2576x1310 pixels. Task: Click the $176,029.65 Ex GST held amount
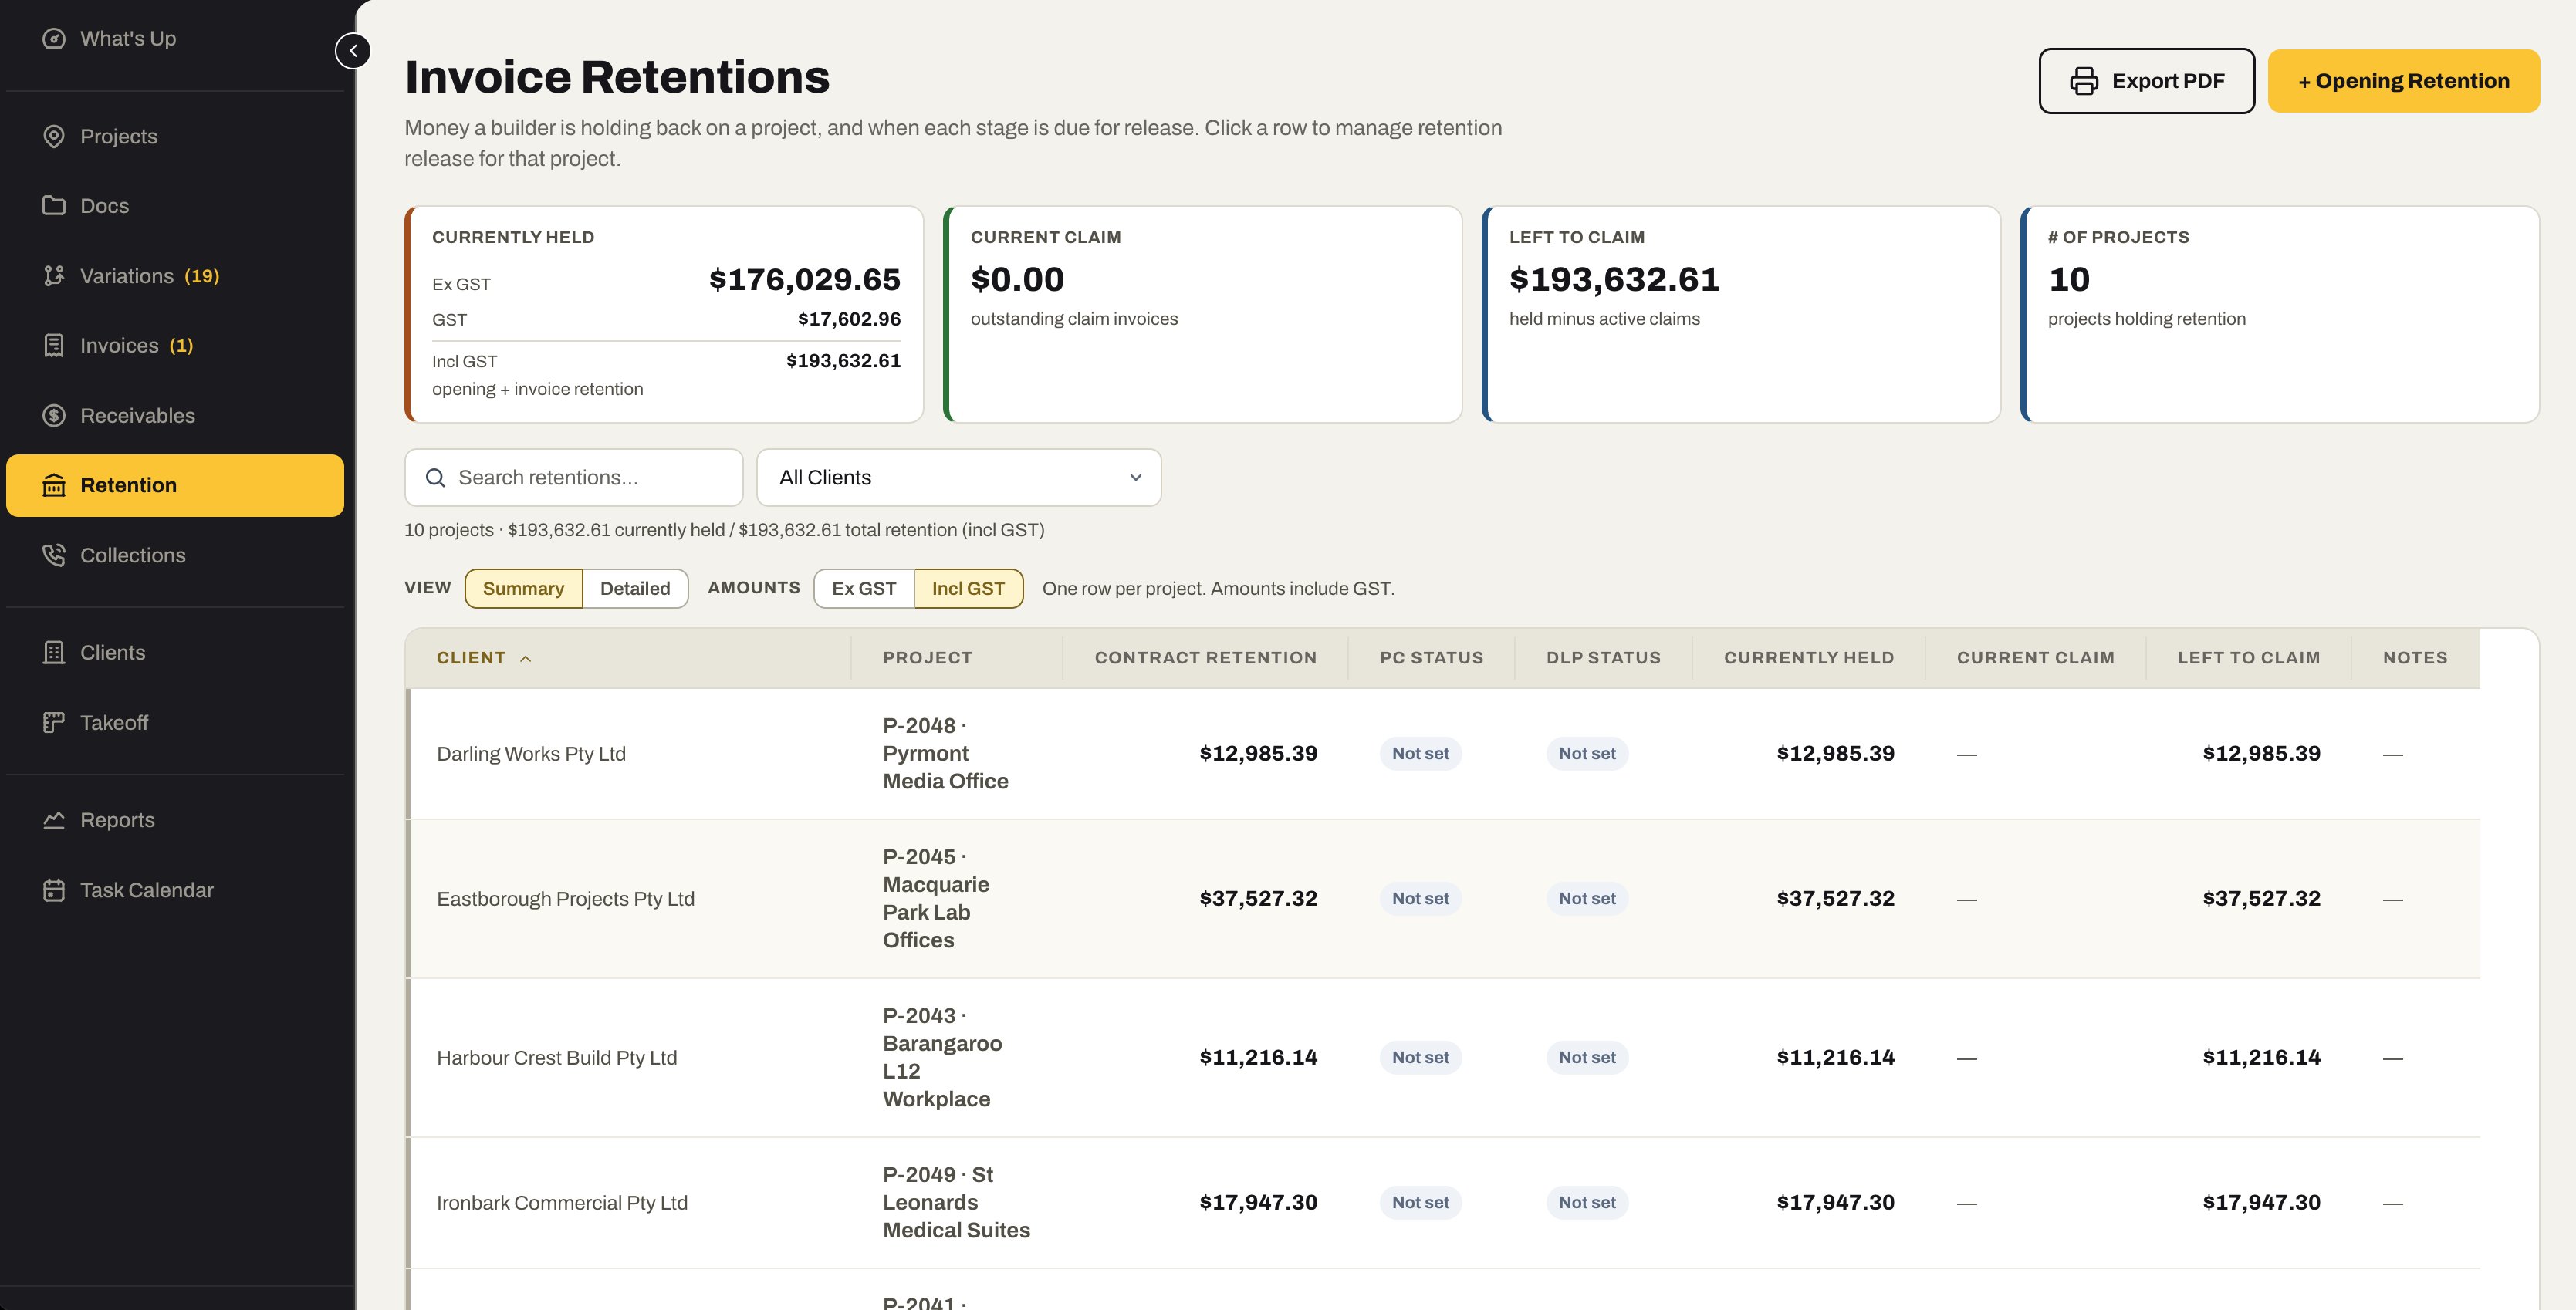[x=804, y=279]
